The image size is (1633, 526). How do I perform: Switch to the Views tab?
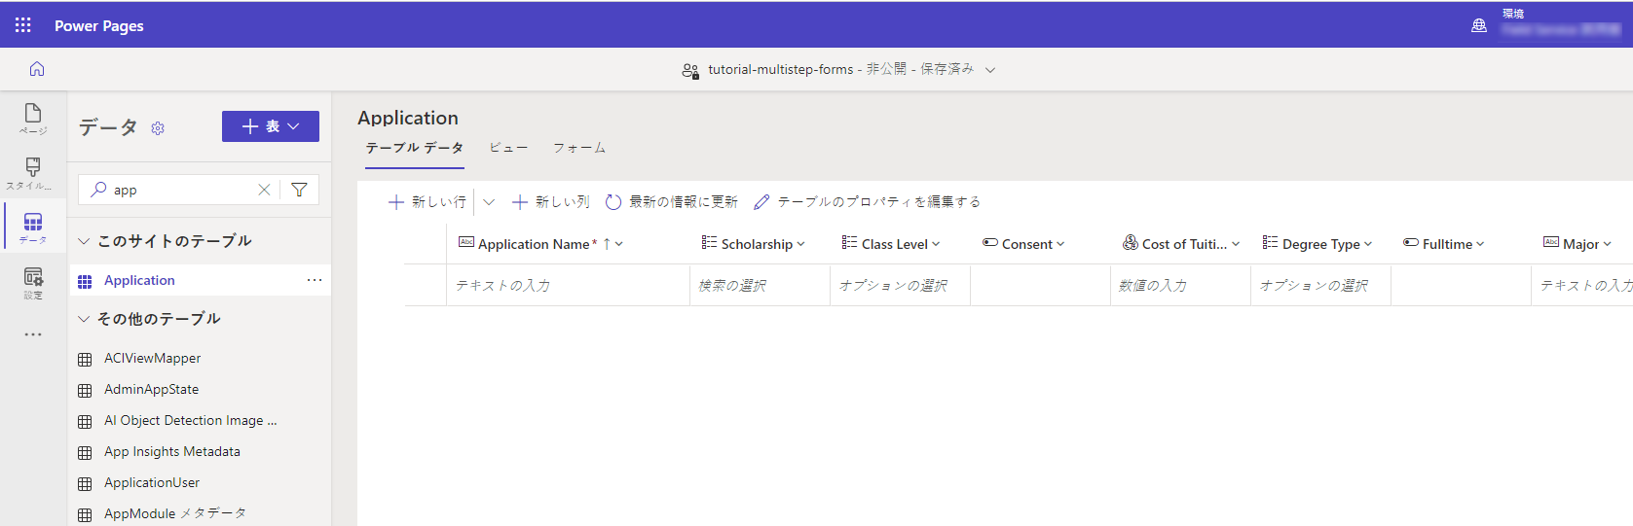[508, 148]
